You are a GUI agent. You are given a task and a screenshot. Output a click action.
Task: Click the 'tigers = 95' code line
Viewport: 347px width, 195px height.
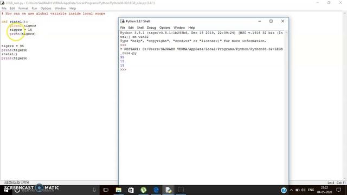click(12, 46)
